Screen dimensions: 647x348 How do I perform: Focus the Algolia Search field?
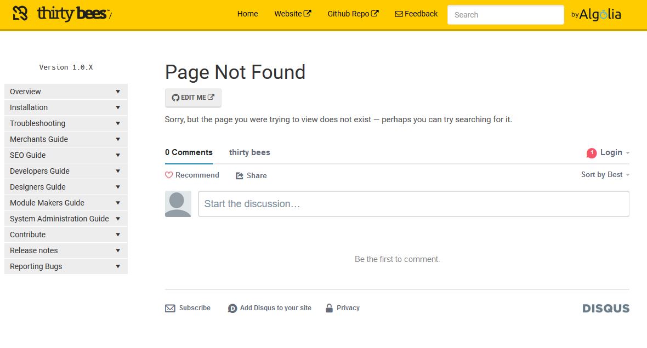pos(505,15)
